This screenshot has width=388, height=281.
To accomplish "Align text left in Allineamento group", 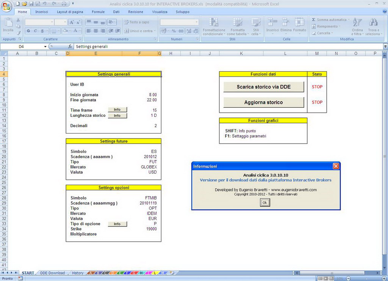I will [x=89, y=31].
